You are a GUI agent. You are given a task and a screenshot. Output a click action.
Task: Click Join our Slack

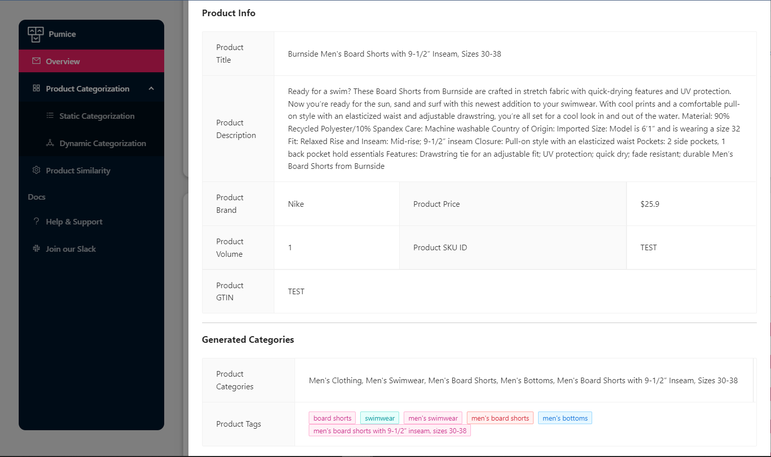pos(71,249)
